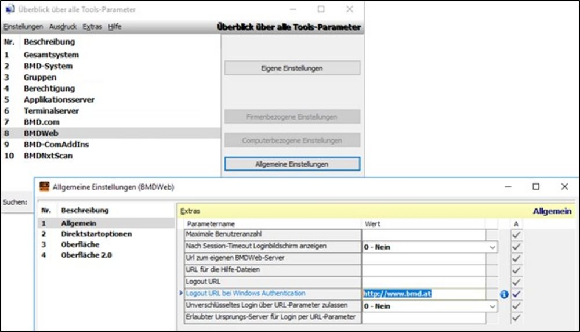The image size is (580, 332).
Task: Click the Logout URL bei Windows Authentication label
Action: pos(245,293)
